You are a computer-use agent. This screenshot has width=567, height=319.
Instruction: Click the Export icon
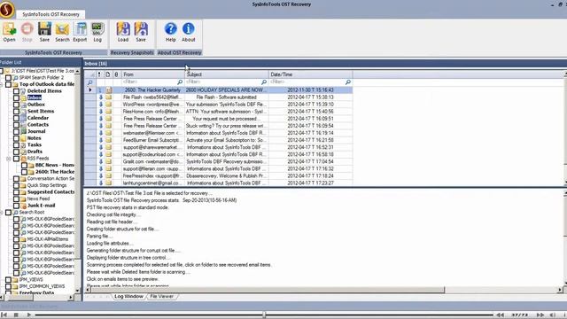pos(80,32)
